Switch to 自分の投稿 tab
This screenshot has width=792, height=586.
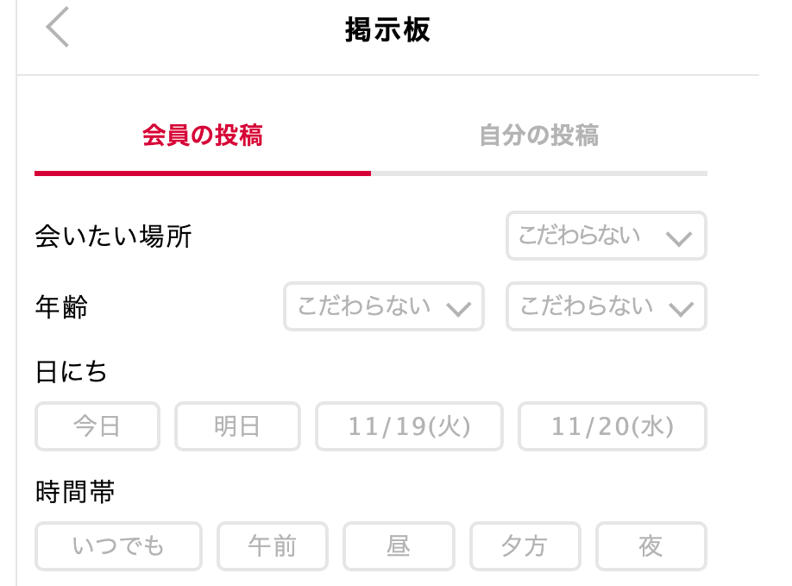[539, 135]
